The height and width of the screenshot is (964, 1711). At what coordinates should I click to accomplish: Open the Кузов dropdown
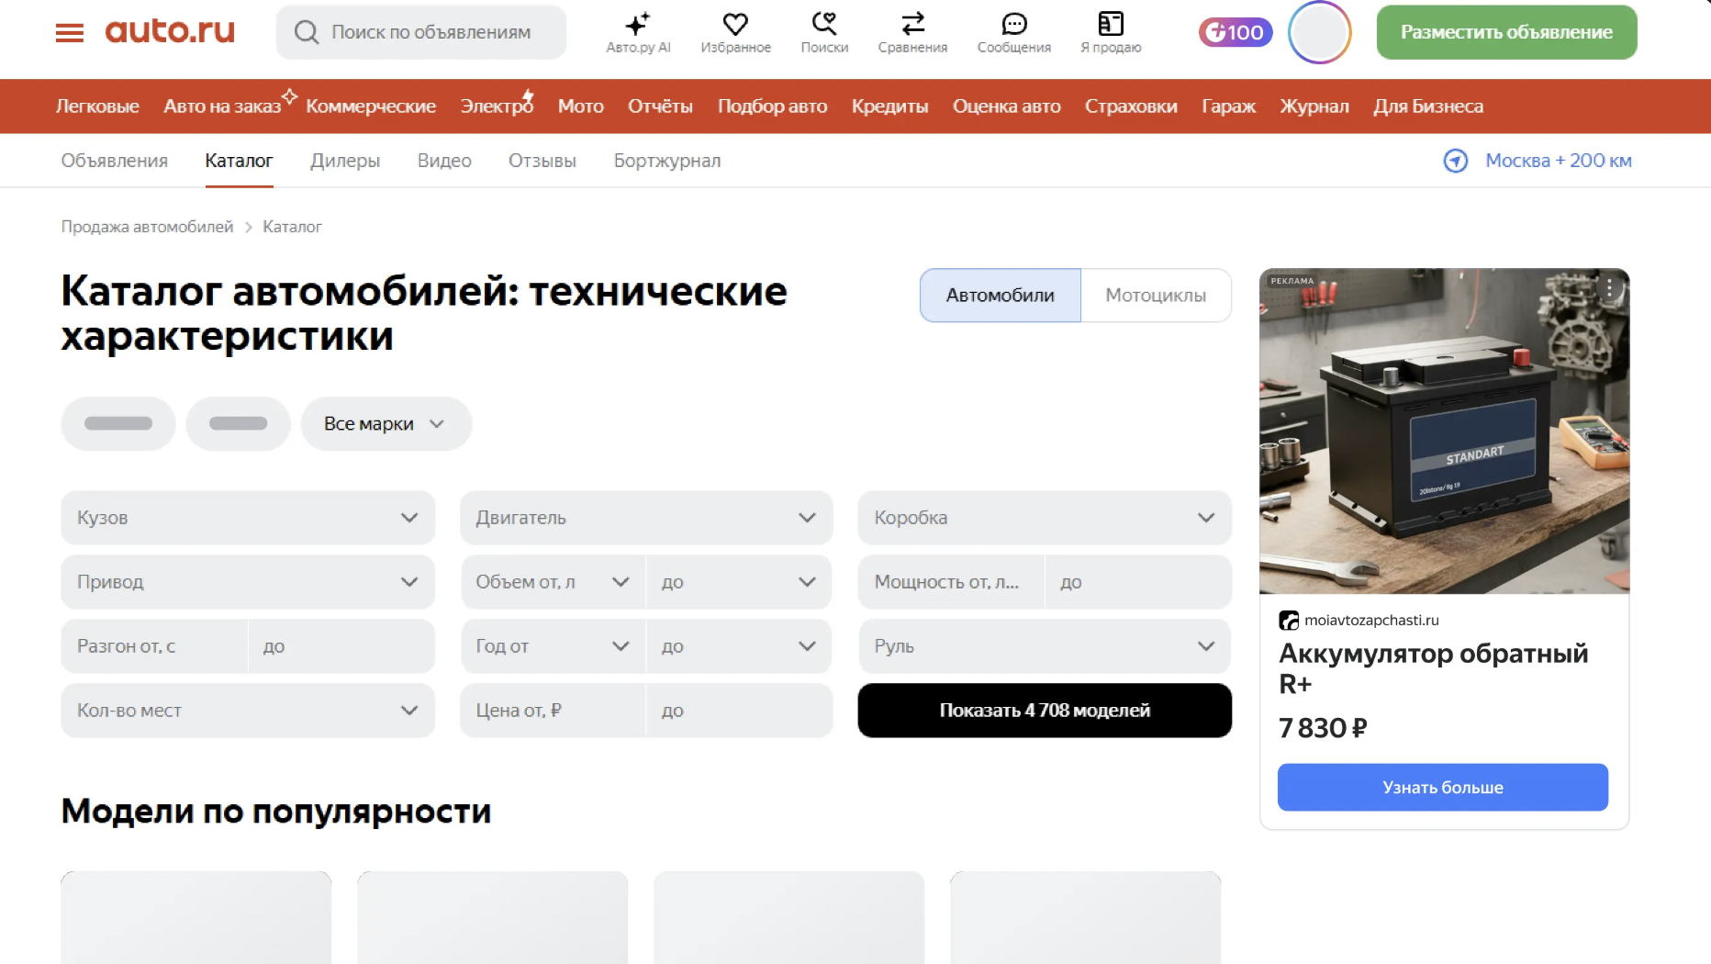(248, 518)
